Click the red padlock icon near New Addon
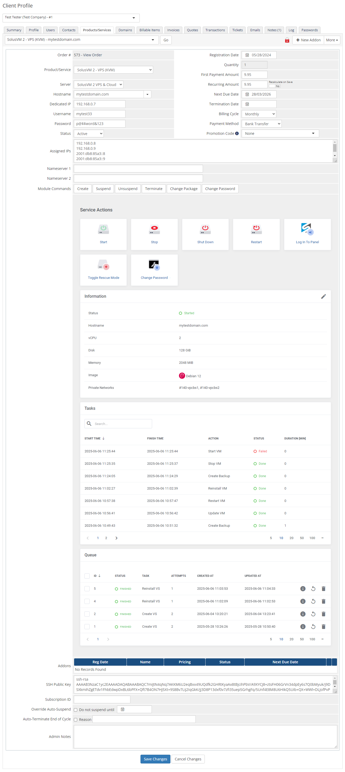Image resolution: width=345 pixels, height=772 pixels. click(x=287, y=40)
